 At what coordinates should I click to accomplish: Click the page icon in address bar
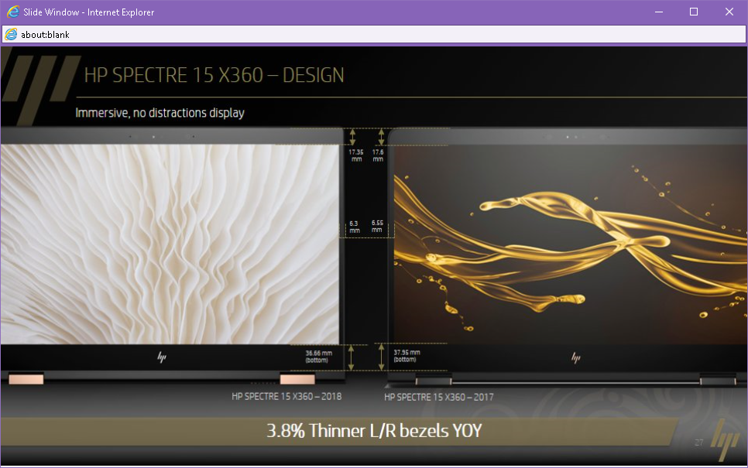coord(11,35)
